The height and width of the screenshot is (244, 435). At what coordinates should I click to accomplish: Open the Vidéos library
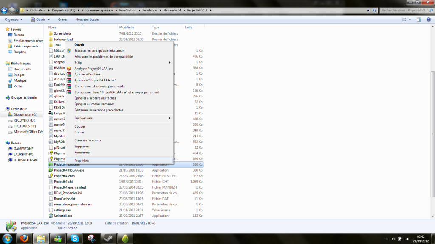[x=19, y=86]
